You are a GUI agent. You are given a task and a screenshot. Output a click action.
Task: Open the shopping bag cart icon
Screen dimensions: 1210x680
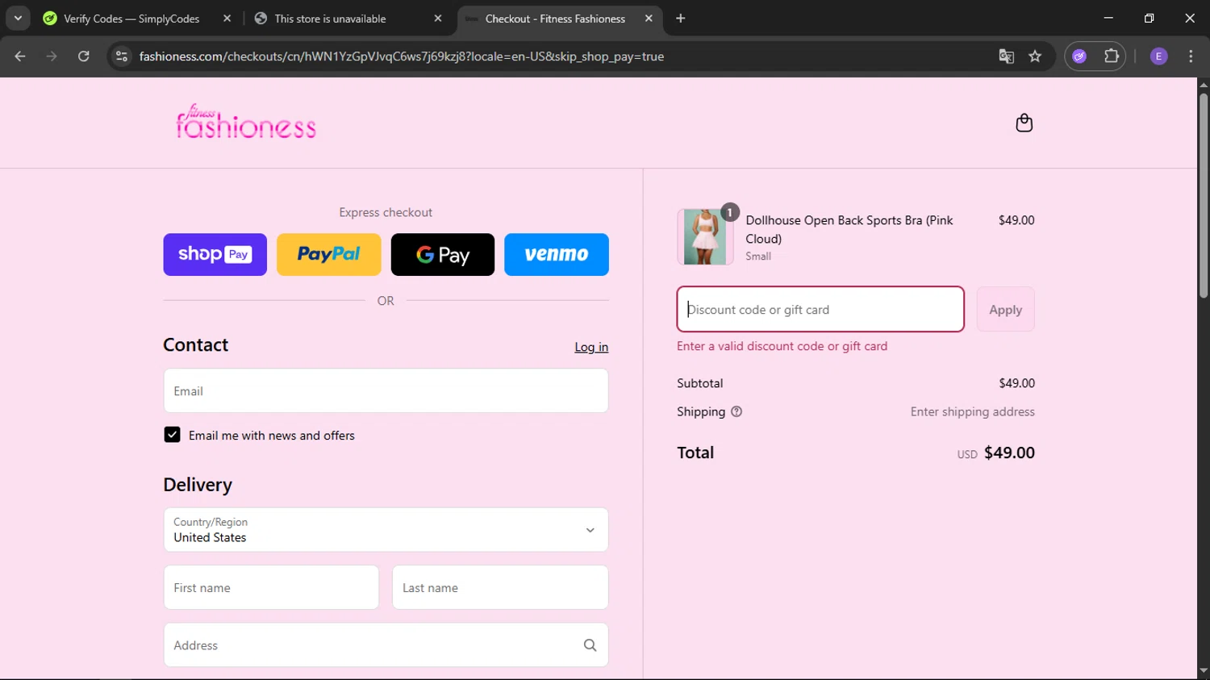(x=1024, y=123)
